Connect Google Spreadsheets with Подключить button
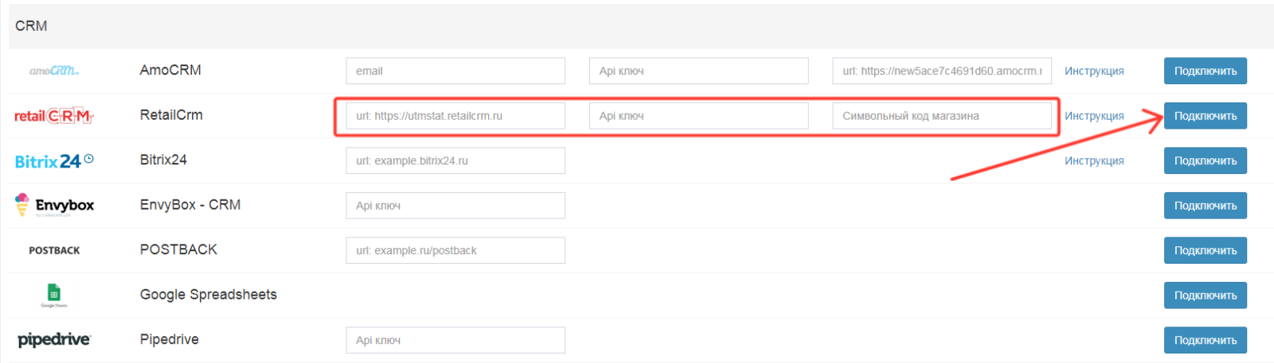This screenshot has height=363, width=1274. (x=1205, y=295)
